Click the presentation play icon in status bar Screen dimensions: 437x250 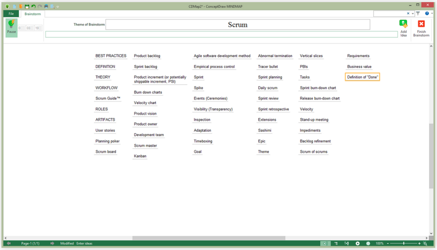tap(357, 243)
